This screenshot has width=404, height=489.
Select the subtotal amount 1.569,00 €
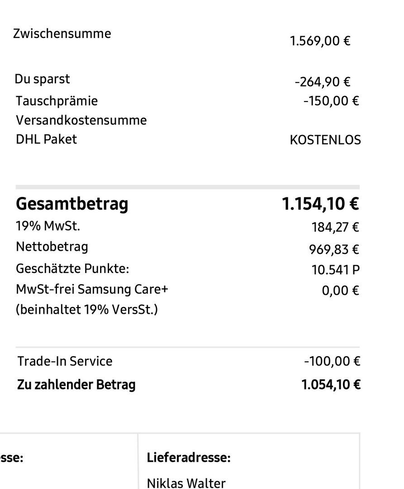click(320, 41)
